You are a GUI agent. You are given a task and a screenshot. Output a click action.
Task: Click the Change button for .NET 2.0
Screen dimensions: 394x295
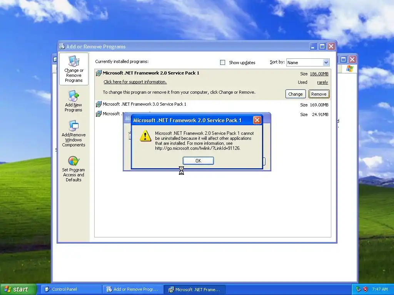coord(295,94)
